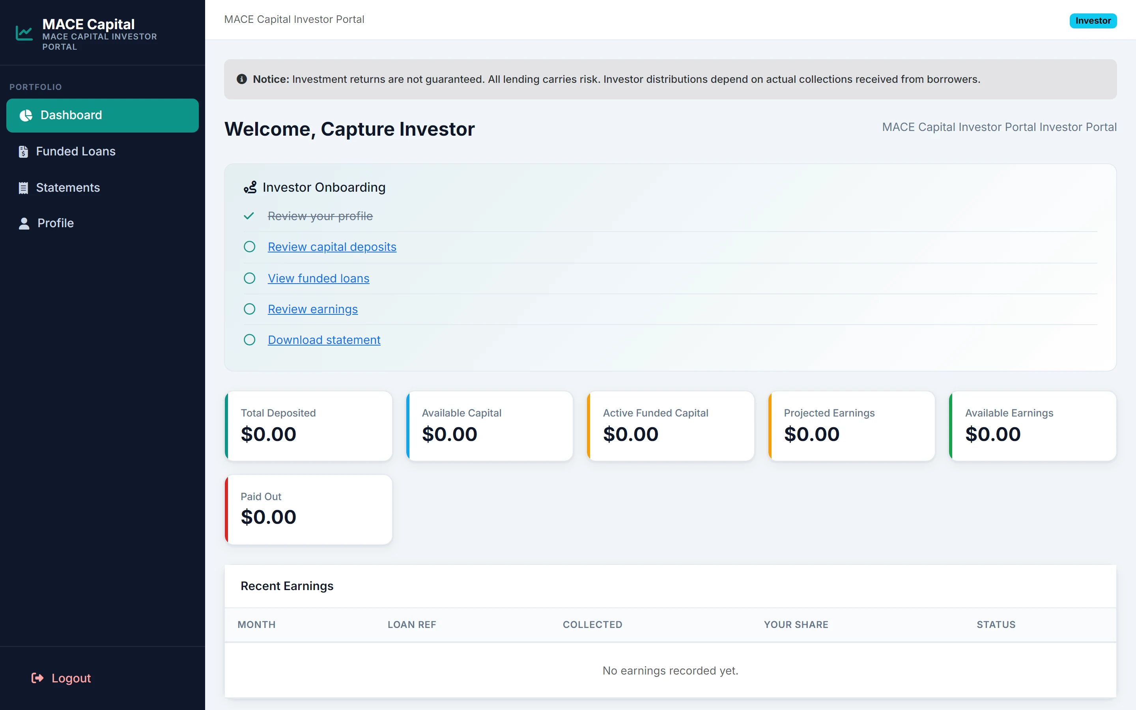Click the MACE Capital chart logo icon
Viewport: 1136px width, 710px height.
click(24, 34)
